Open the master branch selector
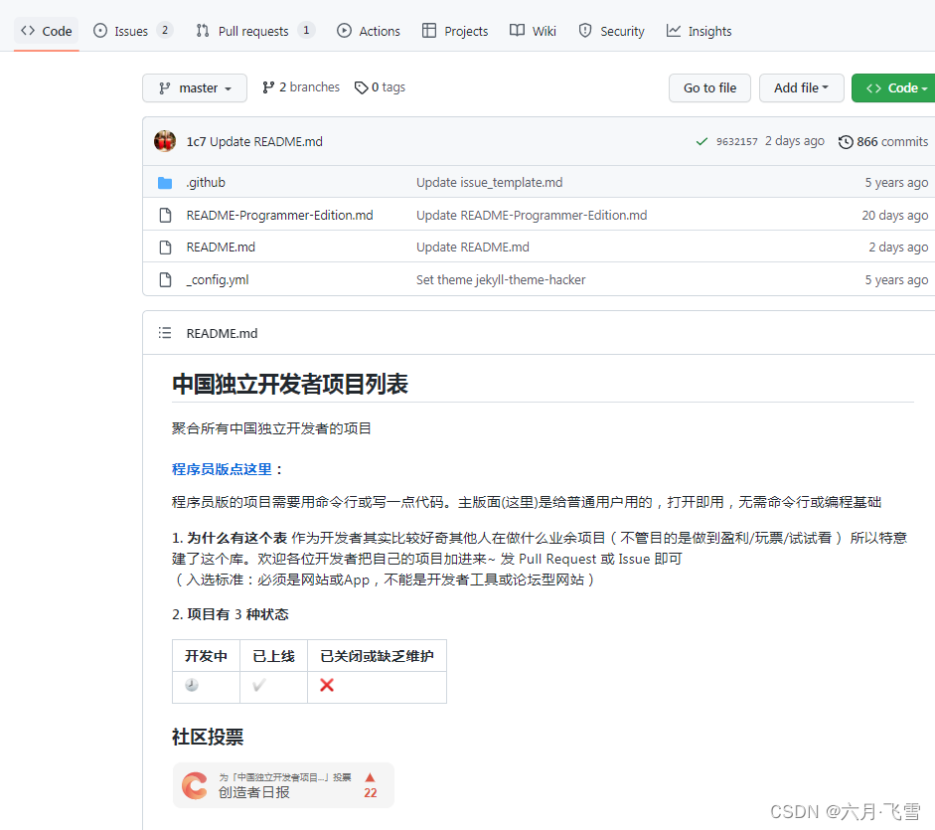Screen dimensions: 935x830 point(194,87)
